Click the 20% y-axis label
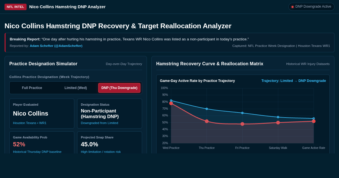 [x=165, y=143]
